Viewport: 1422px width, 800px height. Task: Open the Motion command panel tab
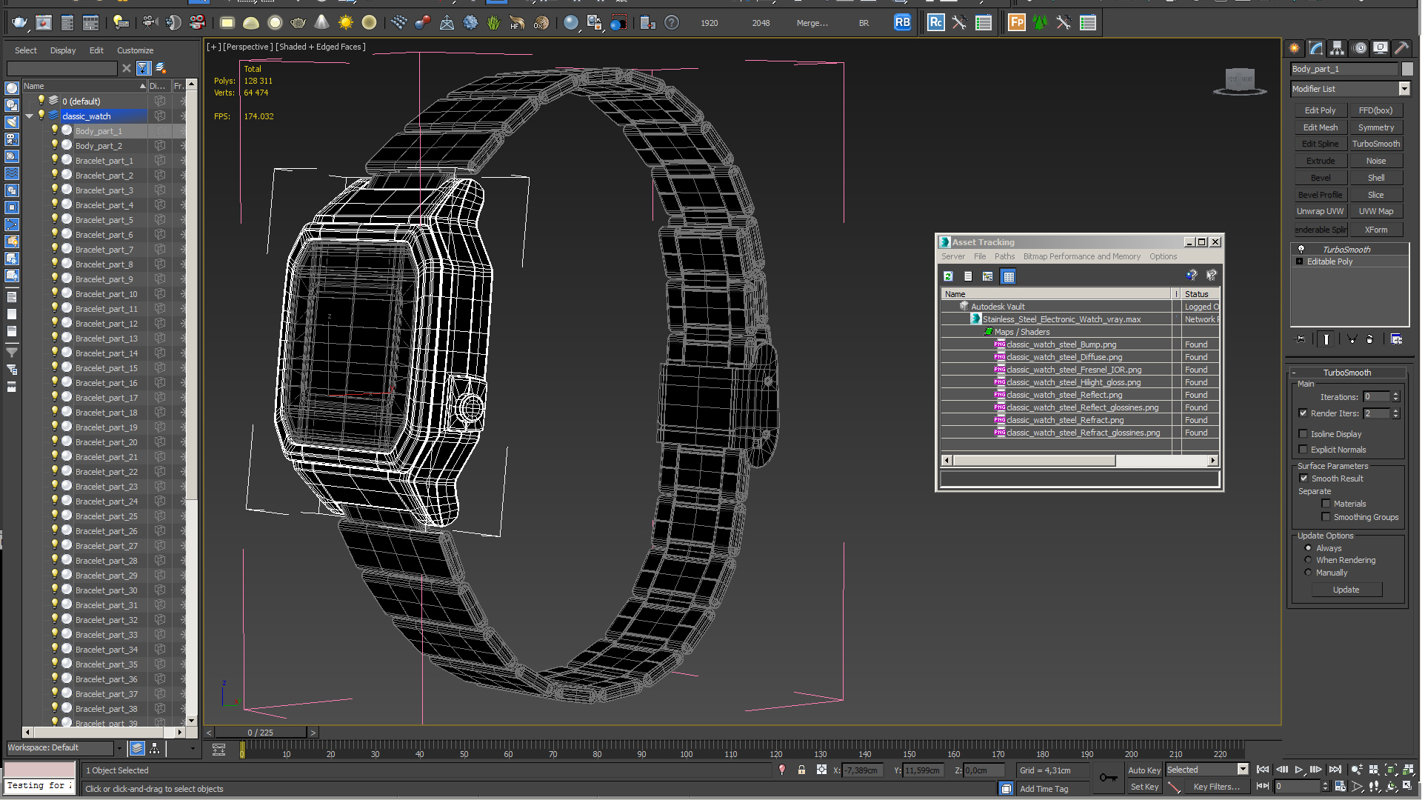point(1360,48)
